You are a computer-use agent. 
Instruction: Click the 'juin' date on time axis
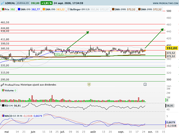click(x=33, y=132)
